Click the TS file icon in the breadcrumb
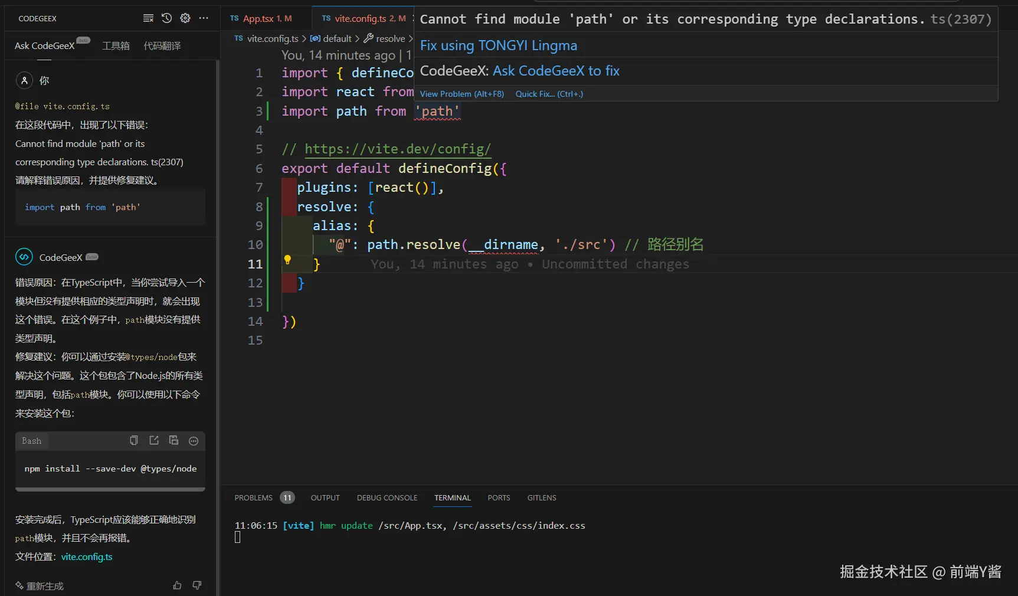 238,38
